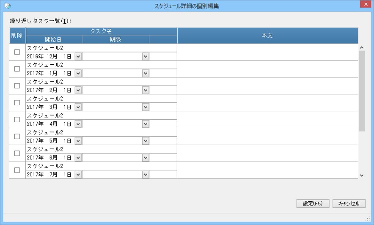Open start date picker for 2017年1月 1日

click(78, 74)
